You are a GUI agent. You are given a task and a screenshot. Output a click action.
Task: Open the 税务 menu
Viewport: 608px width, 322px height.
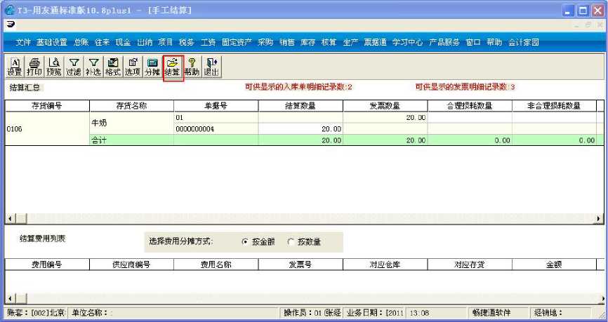tap(186, 43)
